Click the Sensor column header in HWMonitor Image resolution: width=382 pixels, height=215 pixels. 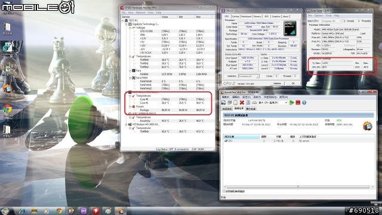(x=141, y=17)
